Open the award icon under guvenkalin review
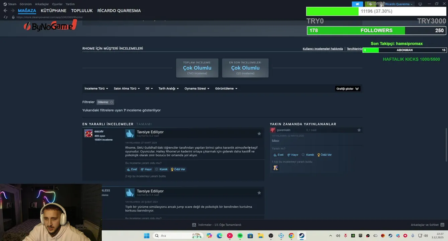Image resolution: width=448 pixels, height=241 pixels. tap(276, 168)
